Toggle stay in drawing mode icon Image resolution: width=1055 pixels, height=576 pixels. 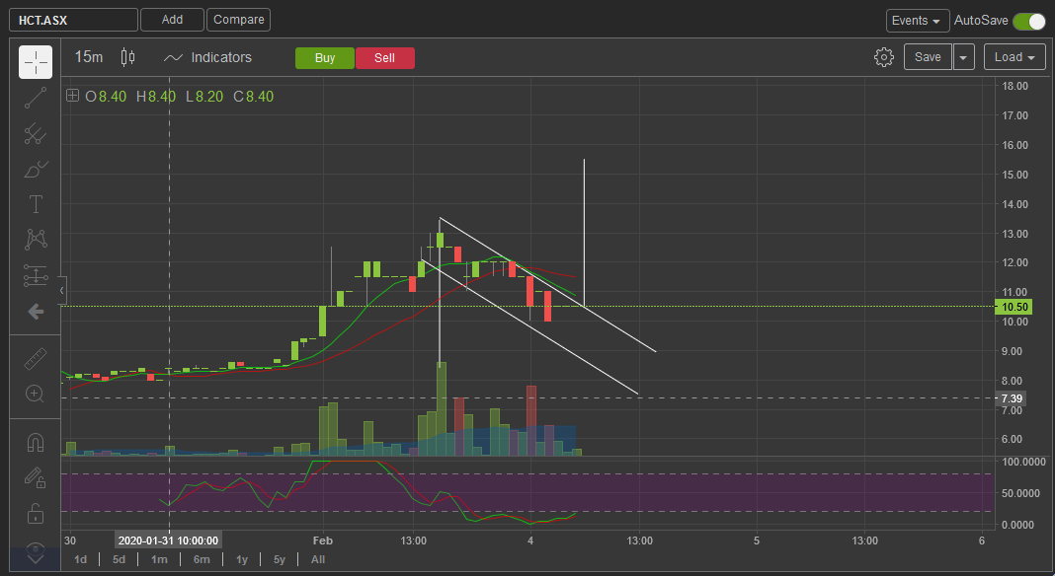pyautogui.click(x=35, y=478)
